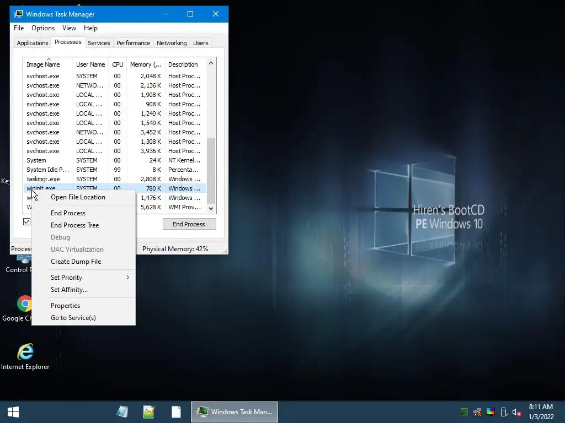Image resolution: width=565 pixels, height=423 pixels.
Task: Open the notepad-with-pencil taskbar icon
Action: [x=149, y=412]
